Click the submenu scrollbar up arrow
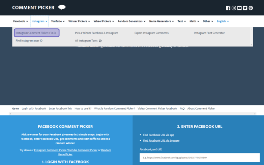This screenshot has height=165, width=264. [x=251, y=29]
